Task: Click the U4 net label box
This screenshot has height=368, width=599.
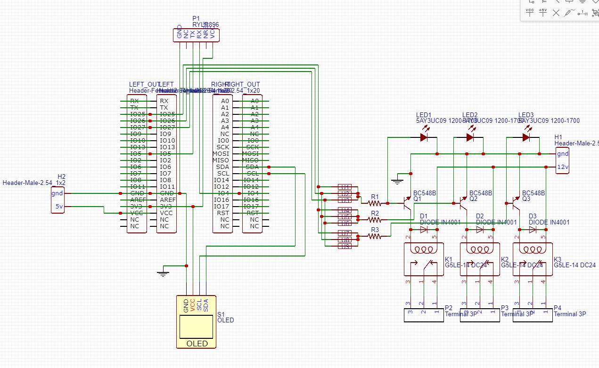Action: (x=345, y=210)
